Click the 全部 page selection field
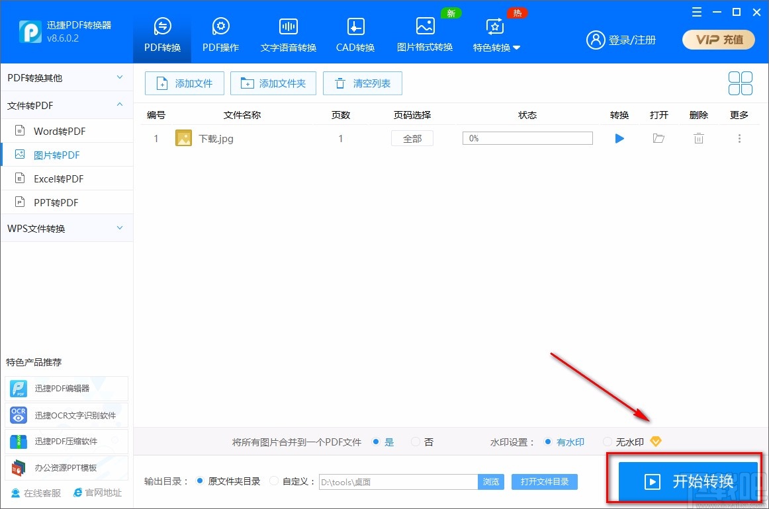Screen dimensions: 769x509 (412, 138)
